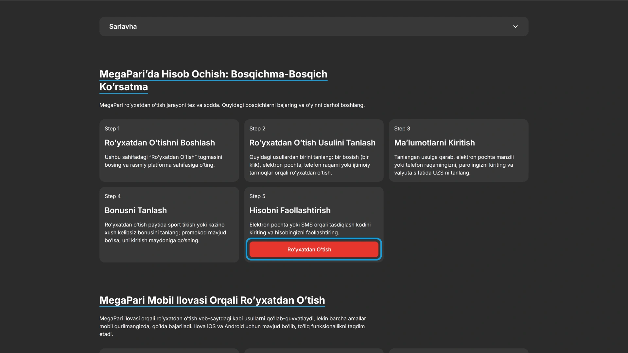628x353 pixels.
Task: Click the Step 5 label
Action: point(257,196)
